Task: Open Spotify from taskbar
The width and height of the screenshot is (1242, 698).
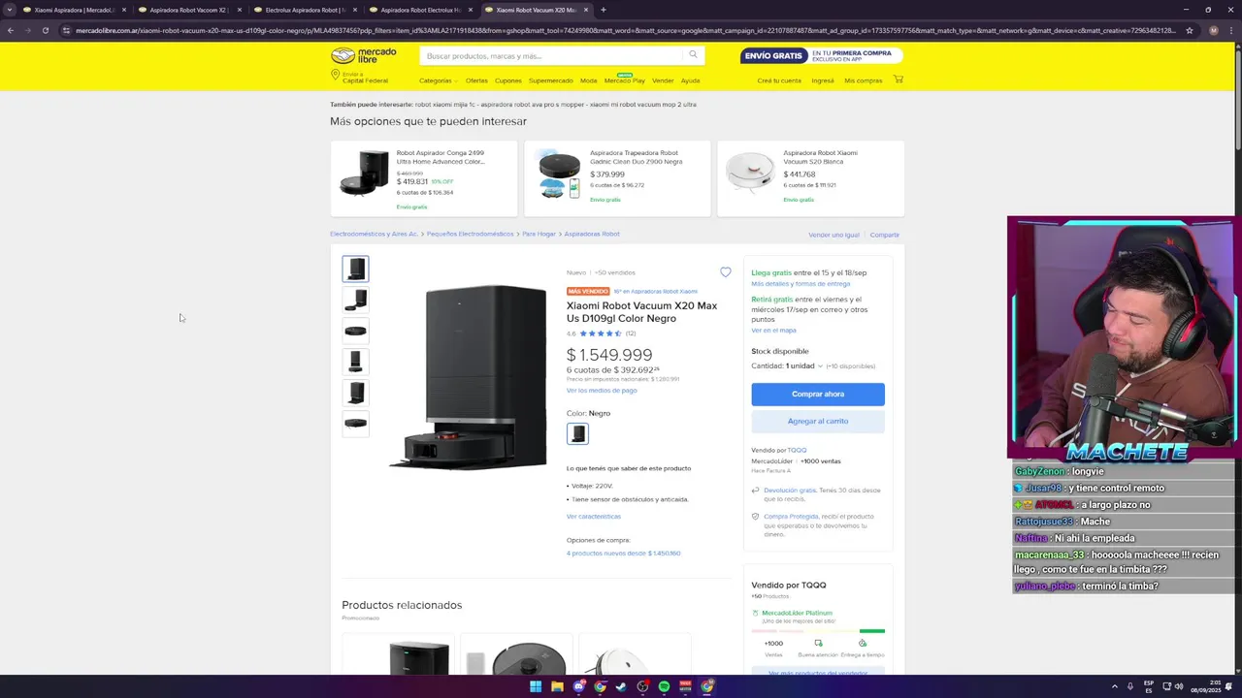Action: tap(665, 686)
